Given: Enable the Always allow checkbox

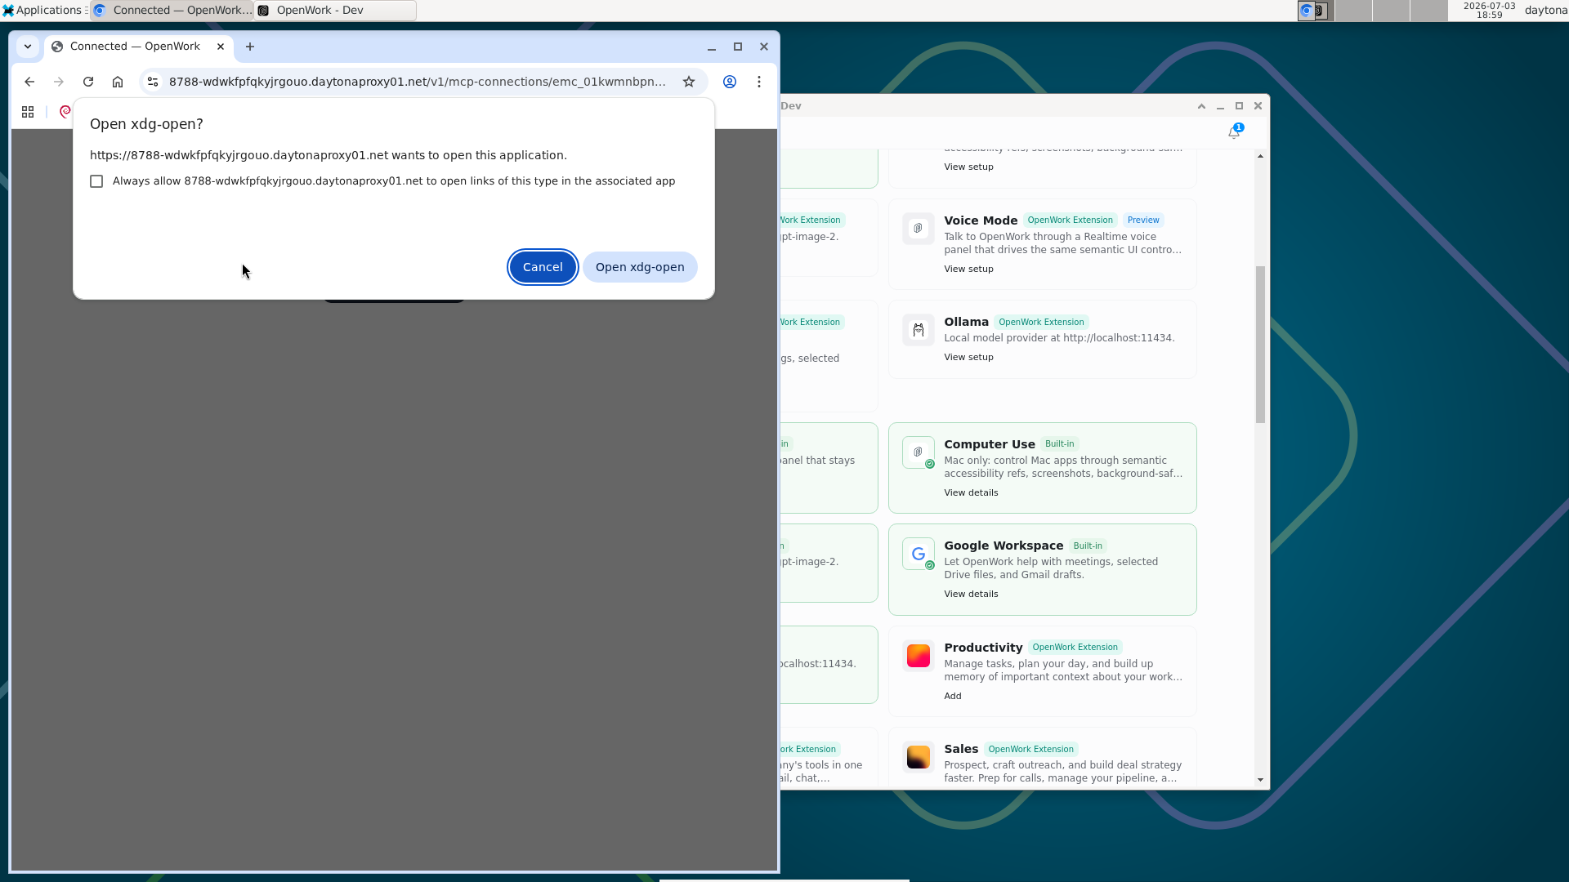Looking at the screenshot, I should coord(96,181).
